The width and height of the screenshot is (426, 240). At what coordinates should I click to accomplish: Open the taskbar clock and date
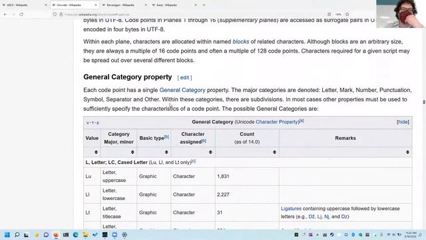[411, 235]
